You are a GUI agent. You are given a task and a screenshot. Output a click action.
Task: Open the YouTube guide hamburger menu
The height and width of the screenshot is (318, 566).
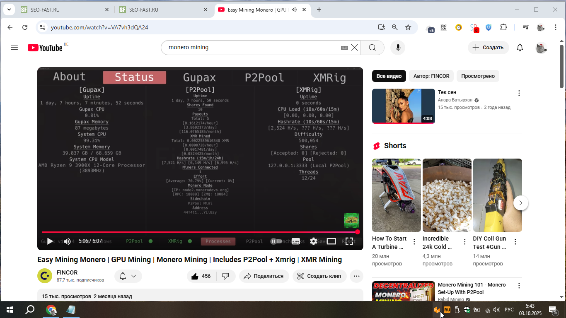click(15, 48)
